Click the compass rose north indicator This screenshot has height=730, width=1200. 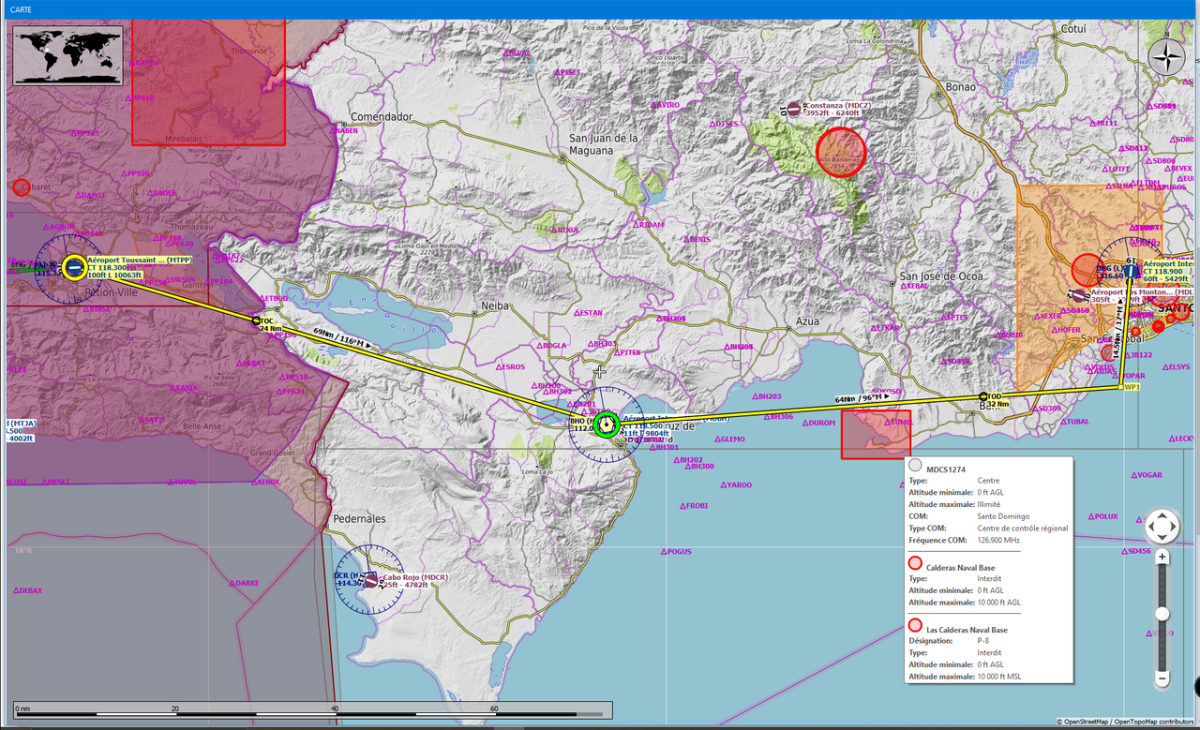pos(1166,58)
